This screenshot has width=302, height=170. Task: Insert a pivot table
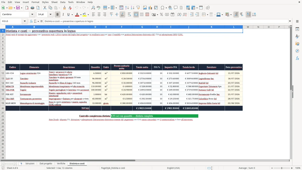pos(156,8)
